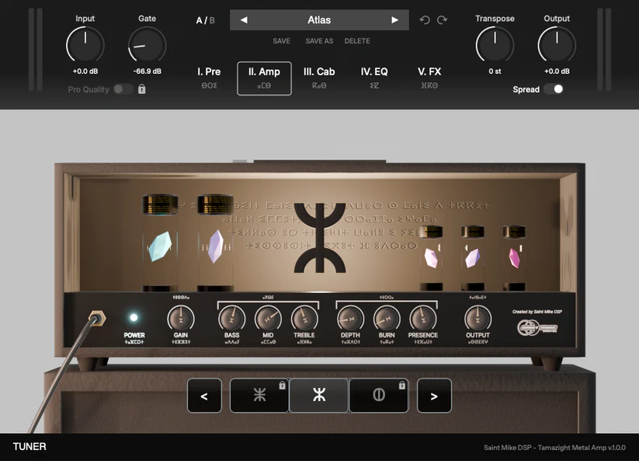639x461 pixels.
Task: Click the right preset browse arrow
Action: (396, 19)
